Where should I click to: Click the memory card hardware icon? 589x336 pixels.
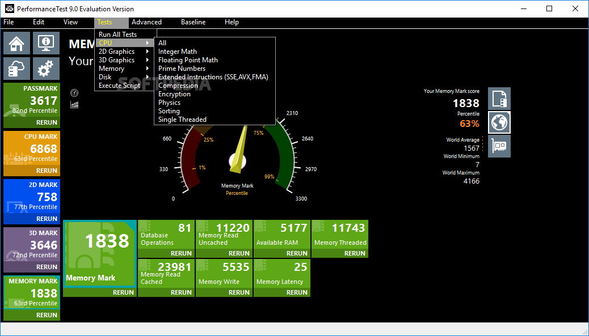pyautogui.click(x=499, y=146)
